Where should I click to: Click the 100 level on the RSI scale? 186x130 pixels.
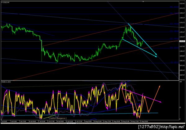click(180, 82)
